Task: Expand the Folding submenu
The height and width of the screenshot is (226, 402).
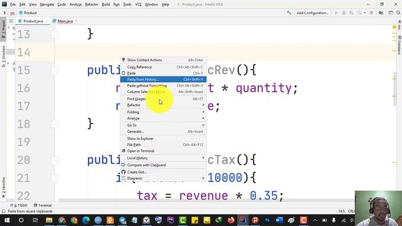Action: (x=163, y=112)
